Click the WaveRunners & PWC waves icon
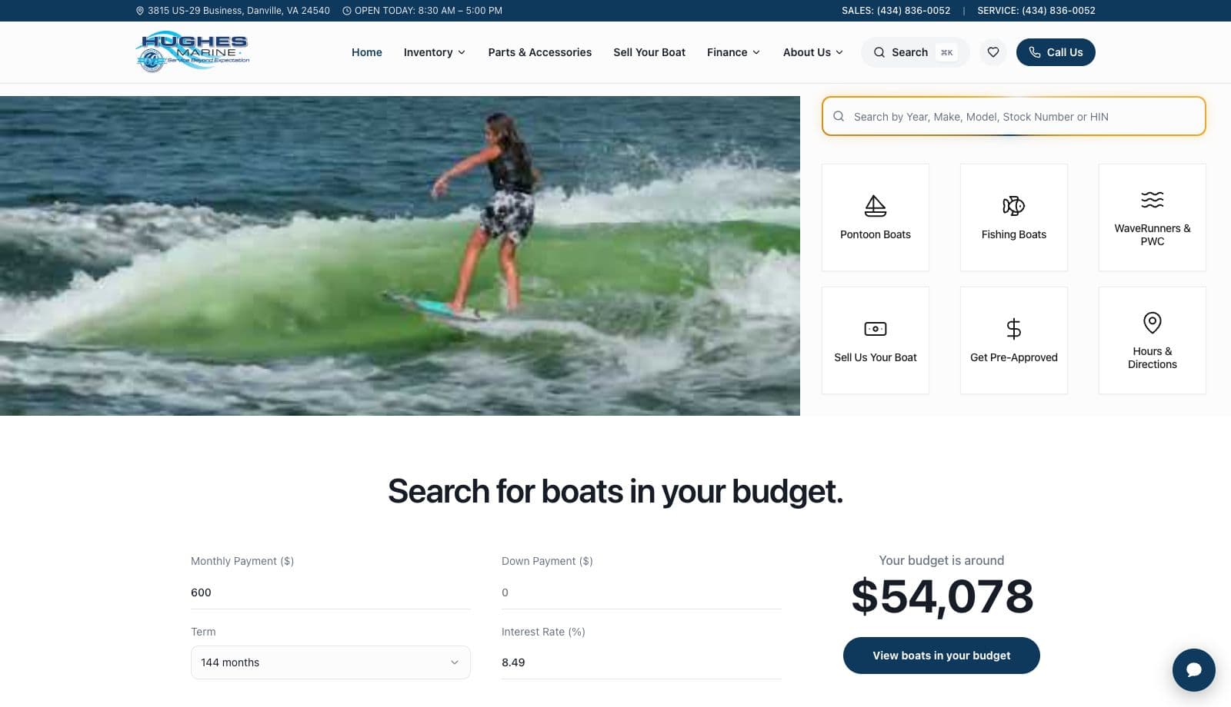 tap(1153, 200)
